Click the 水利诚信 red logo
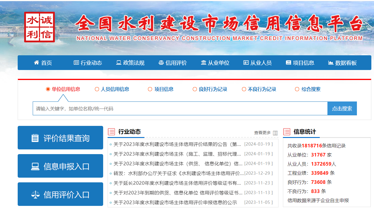This screenshot has width=374, height=210. 39,27
